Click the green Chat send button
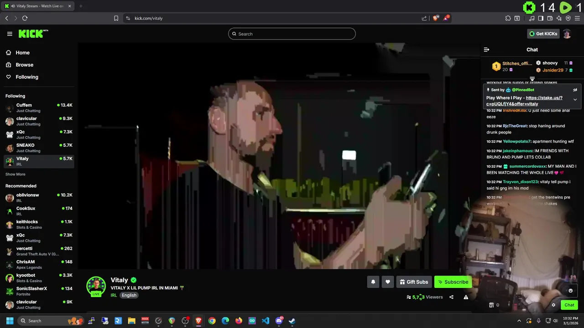 coord(569,305)
